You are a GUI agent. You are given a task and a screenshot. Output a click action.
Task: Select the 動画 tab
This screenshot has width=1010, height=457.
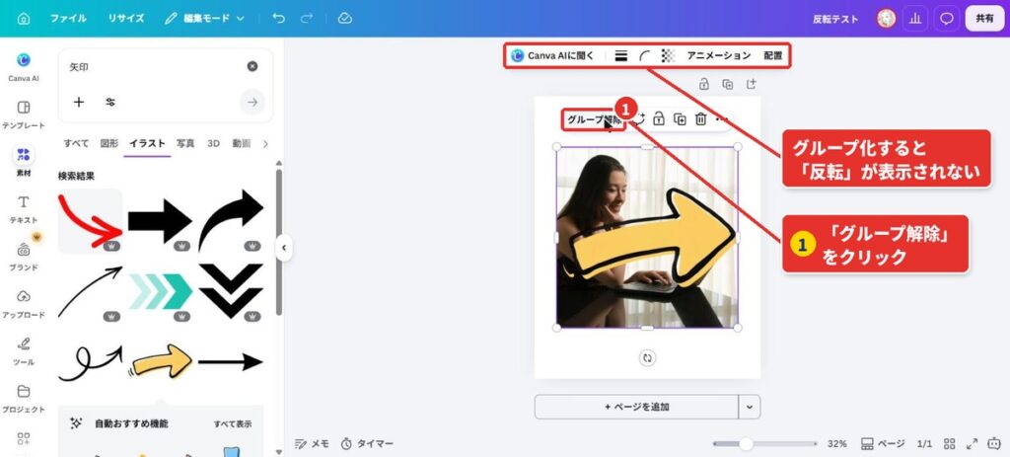pyautogui.click(x=242, y=144)
